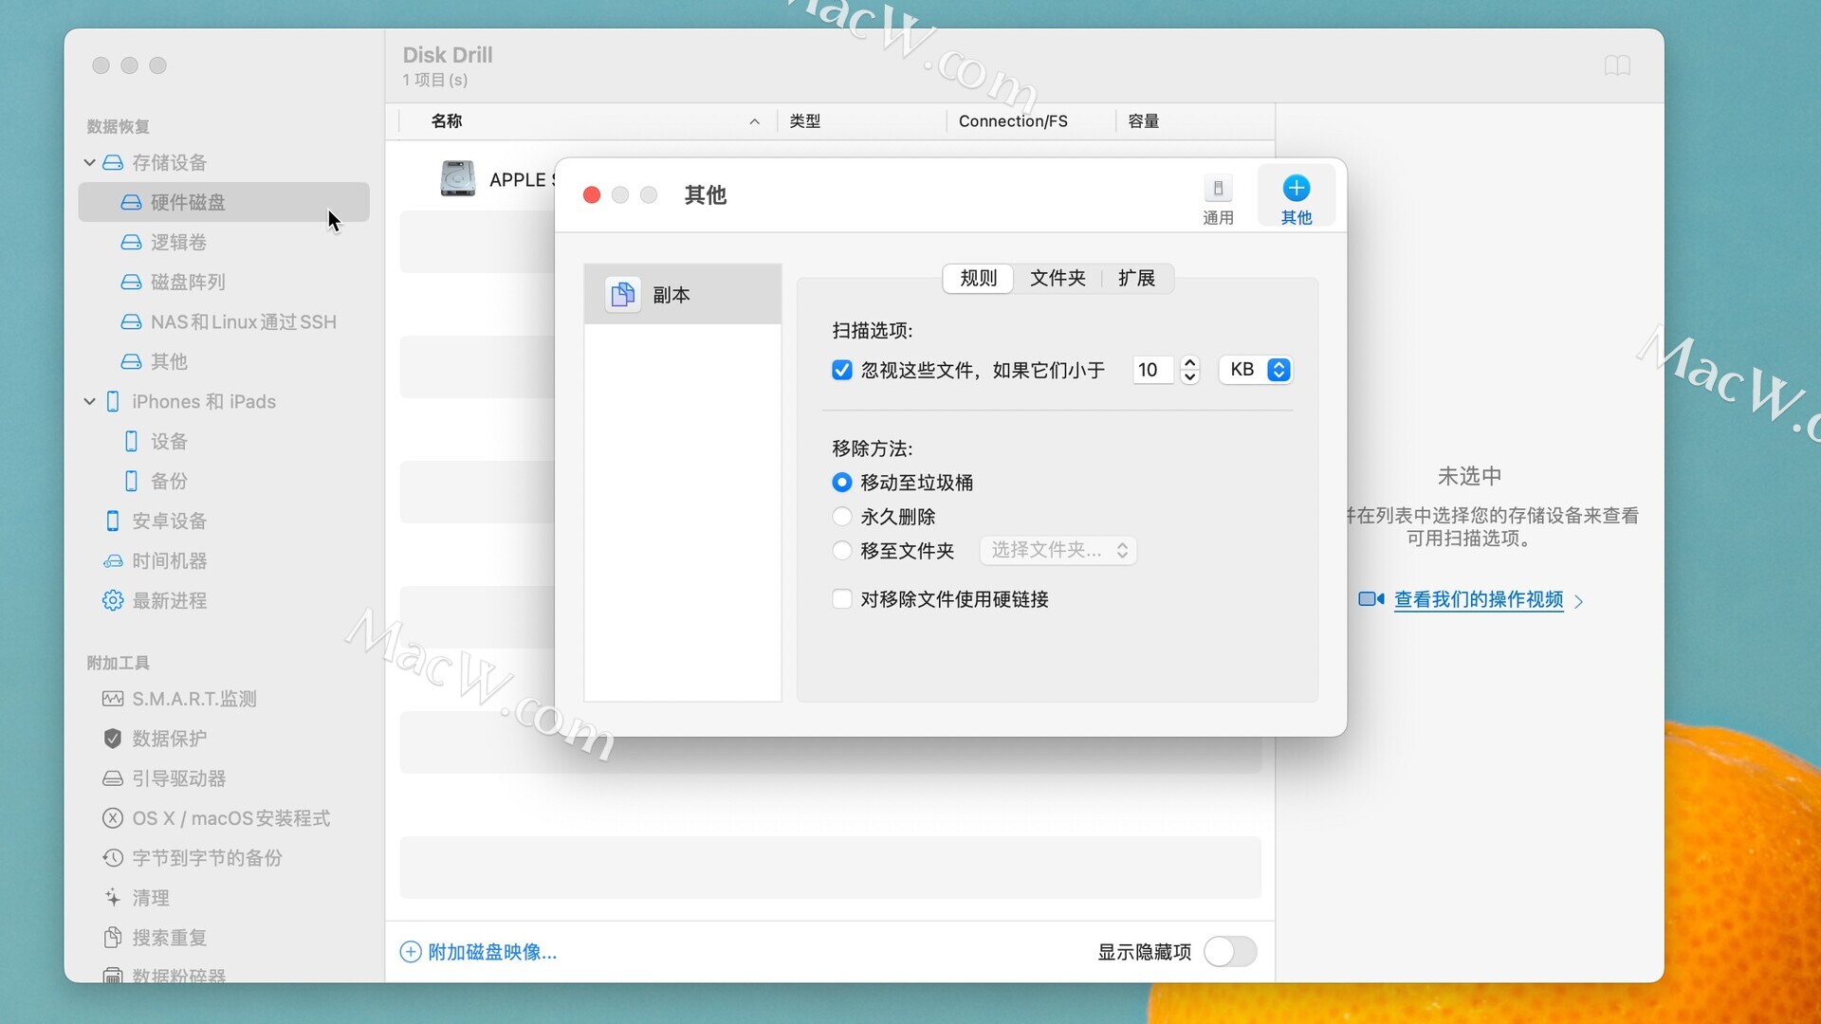Click the 时间机器 icon

pos(112,560)
